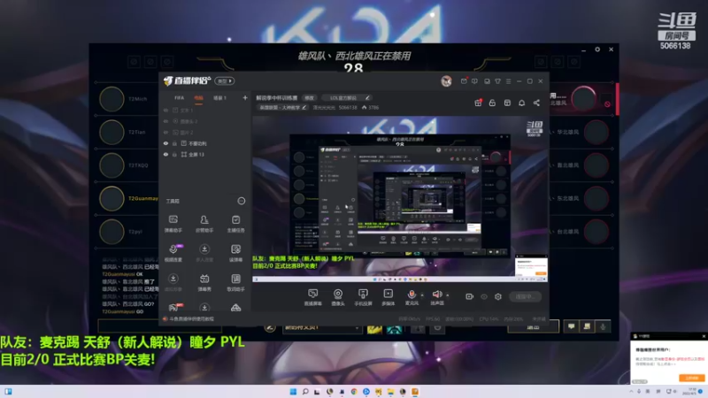Open the 主播任务 tool
Screen dimensions: 708x398
pos(235,224)
